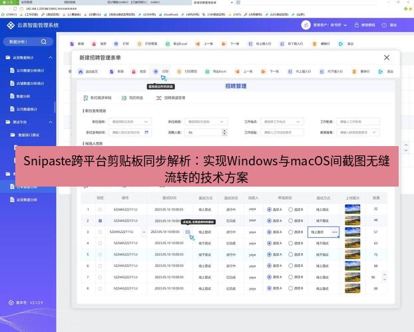Open the 工作地点 dropdown
This screenshot has width=414, height=332.
coord(282,122)
